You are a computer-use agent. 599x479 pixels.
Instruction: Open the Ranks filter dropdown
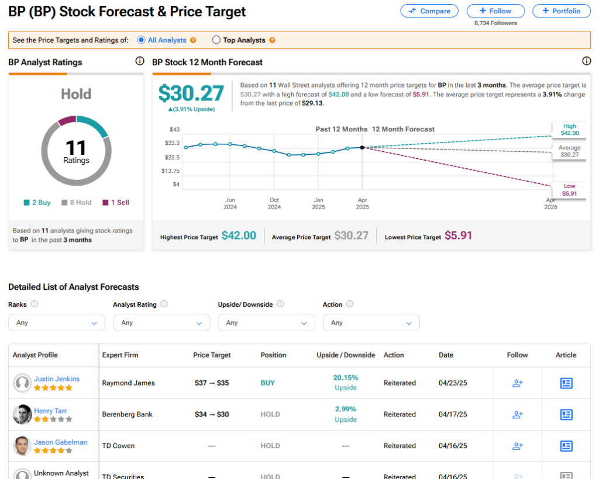57,322
